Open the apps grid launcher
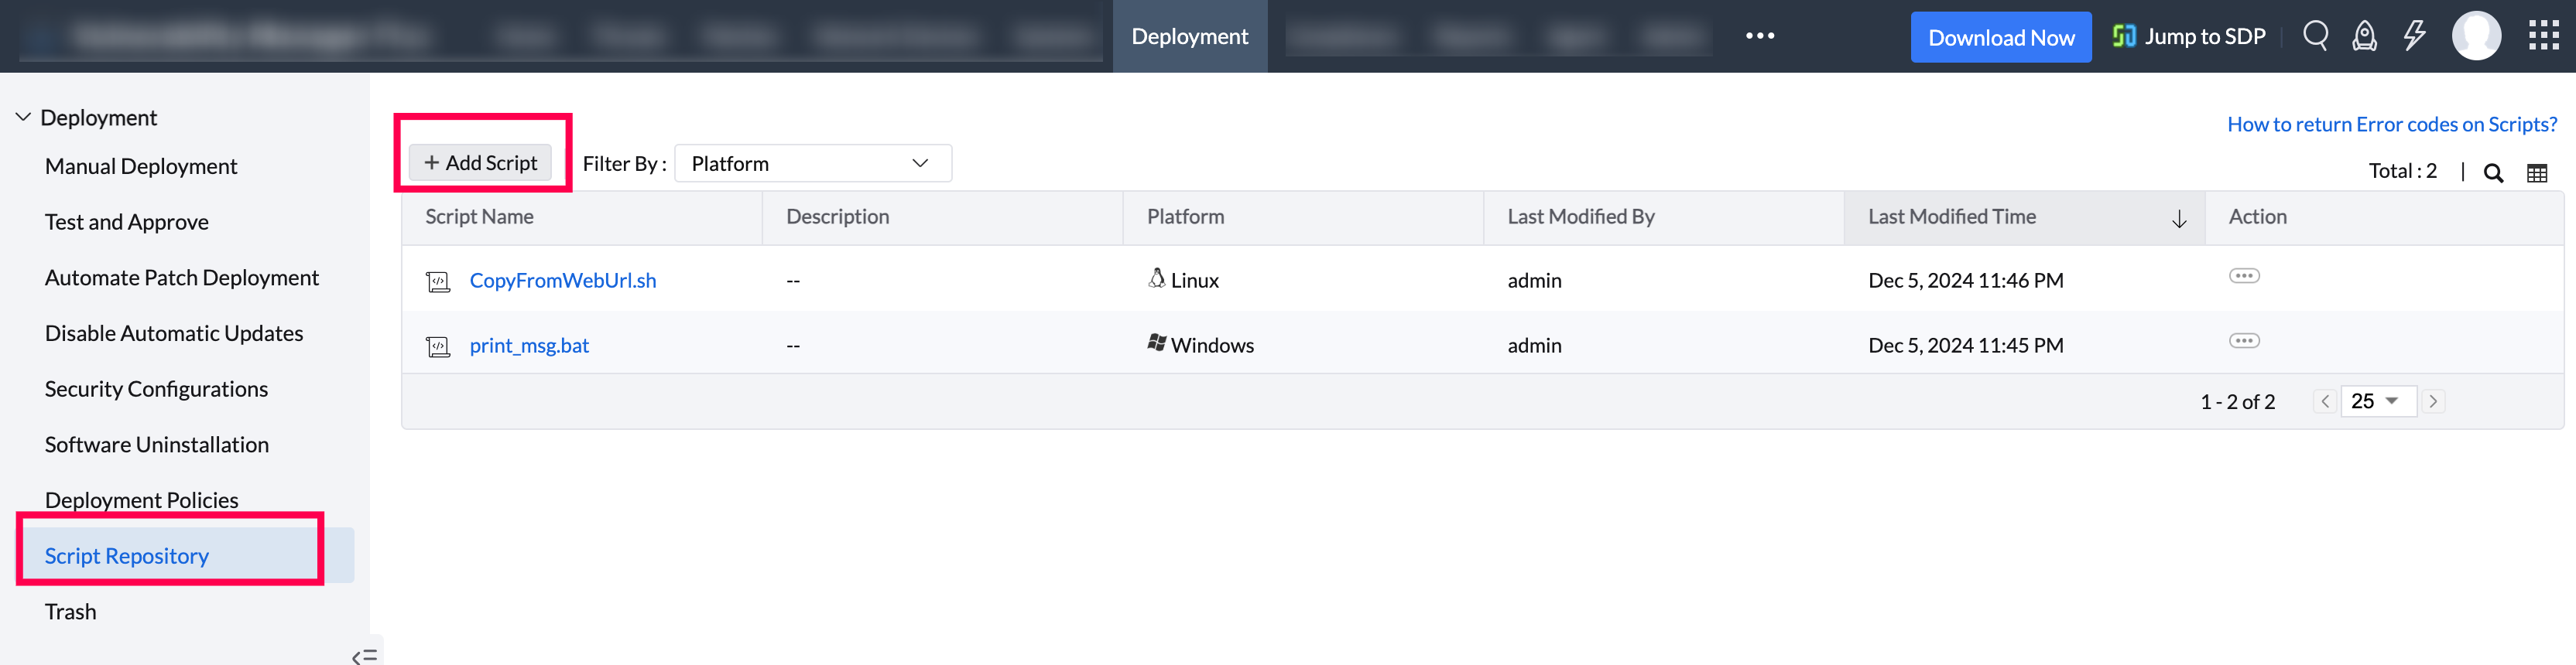Viewport: 2576px width, 665px height. click(2543, 36)
